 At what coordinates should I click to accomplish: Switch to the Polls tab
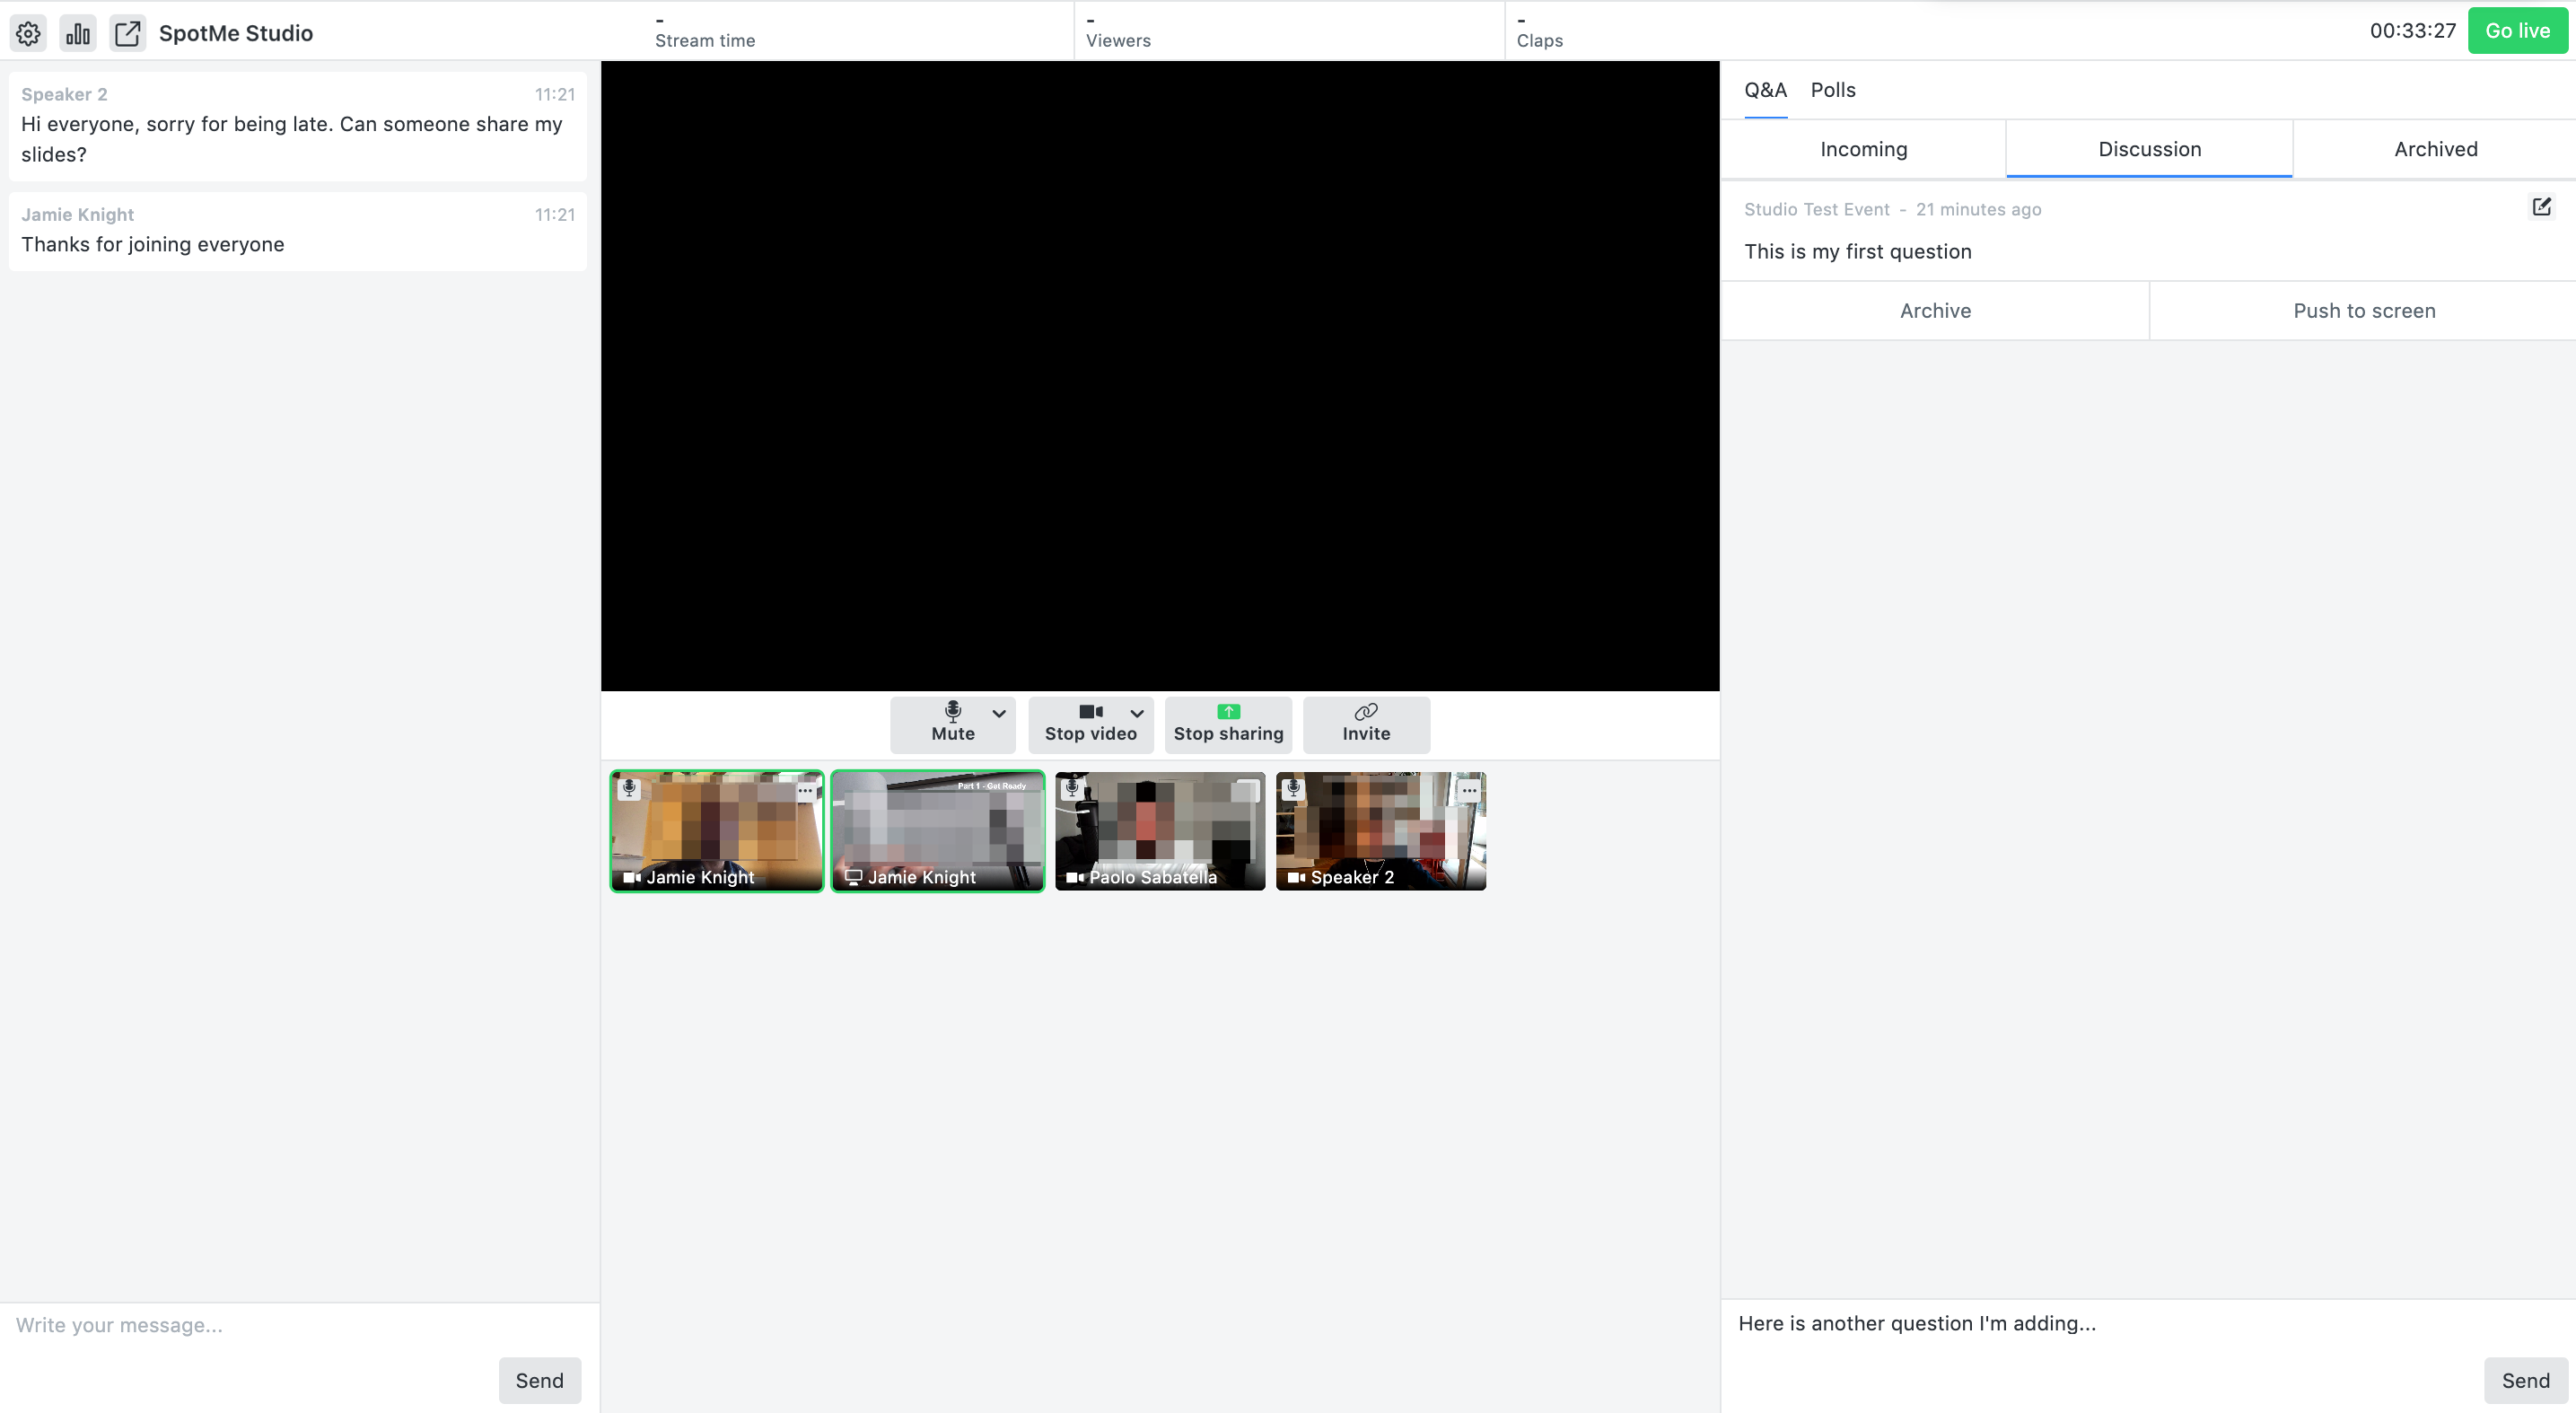coord(1832,90)
